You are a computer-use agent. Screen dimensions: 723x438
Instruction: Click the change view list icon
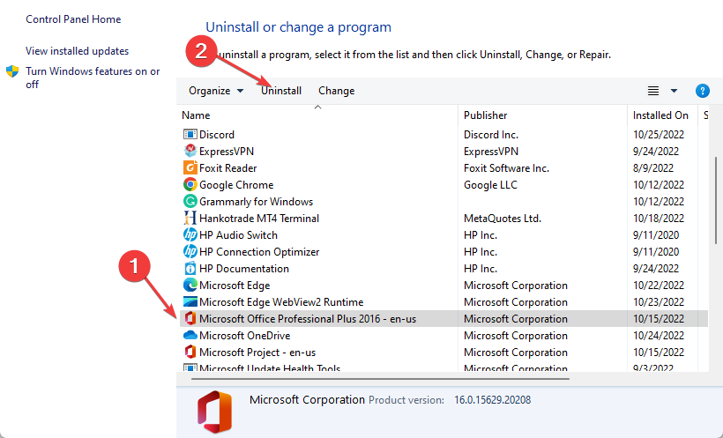point(653,91)
